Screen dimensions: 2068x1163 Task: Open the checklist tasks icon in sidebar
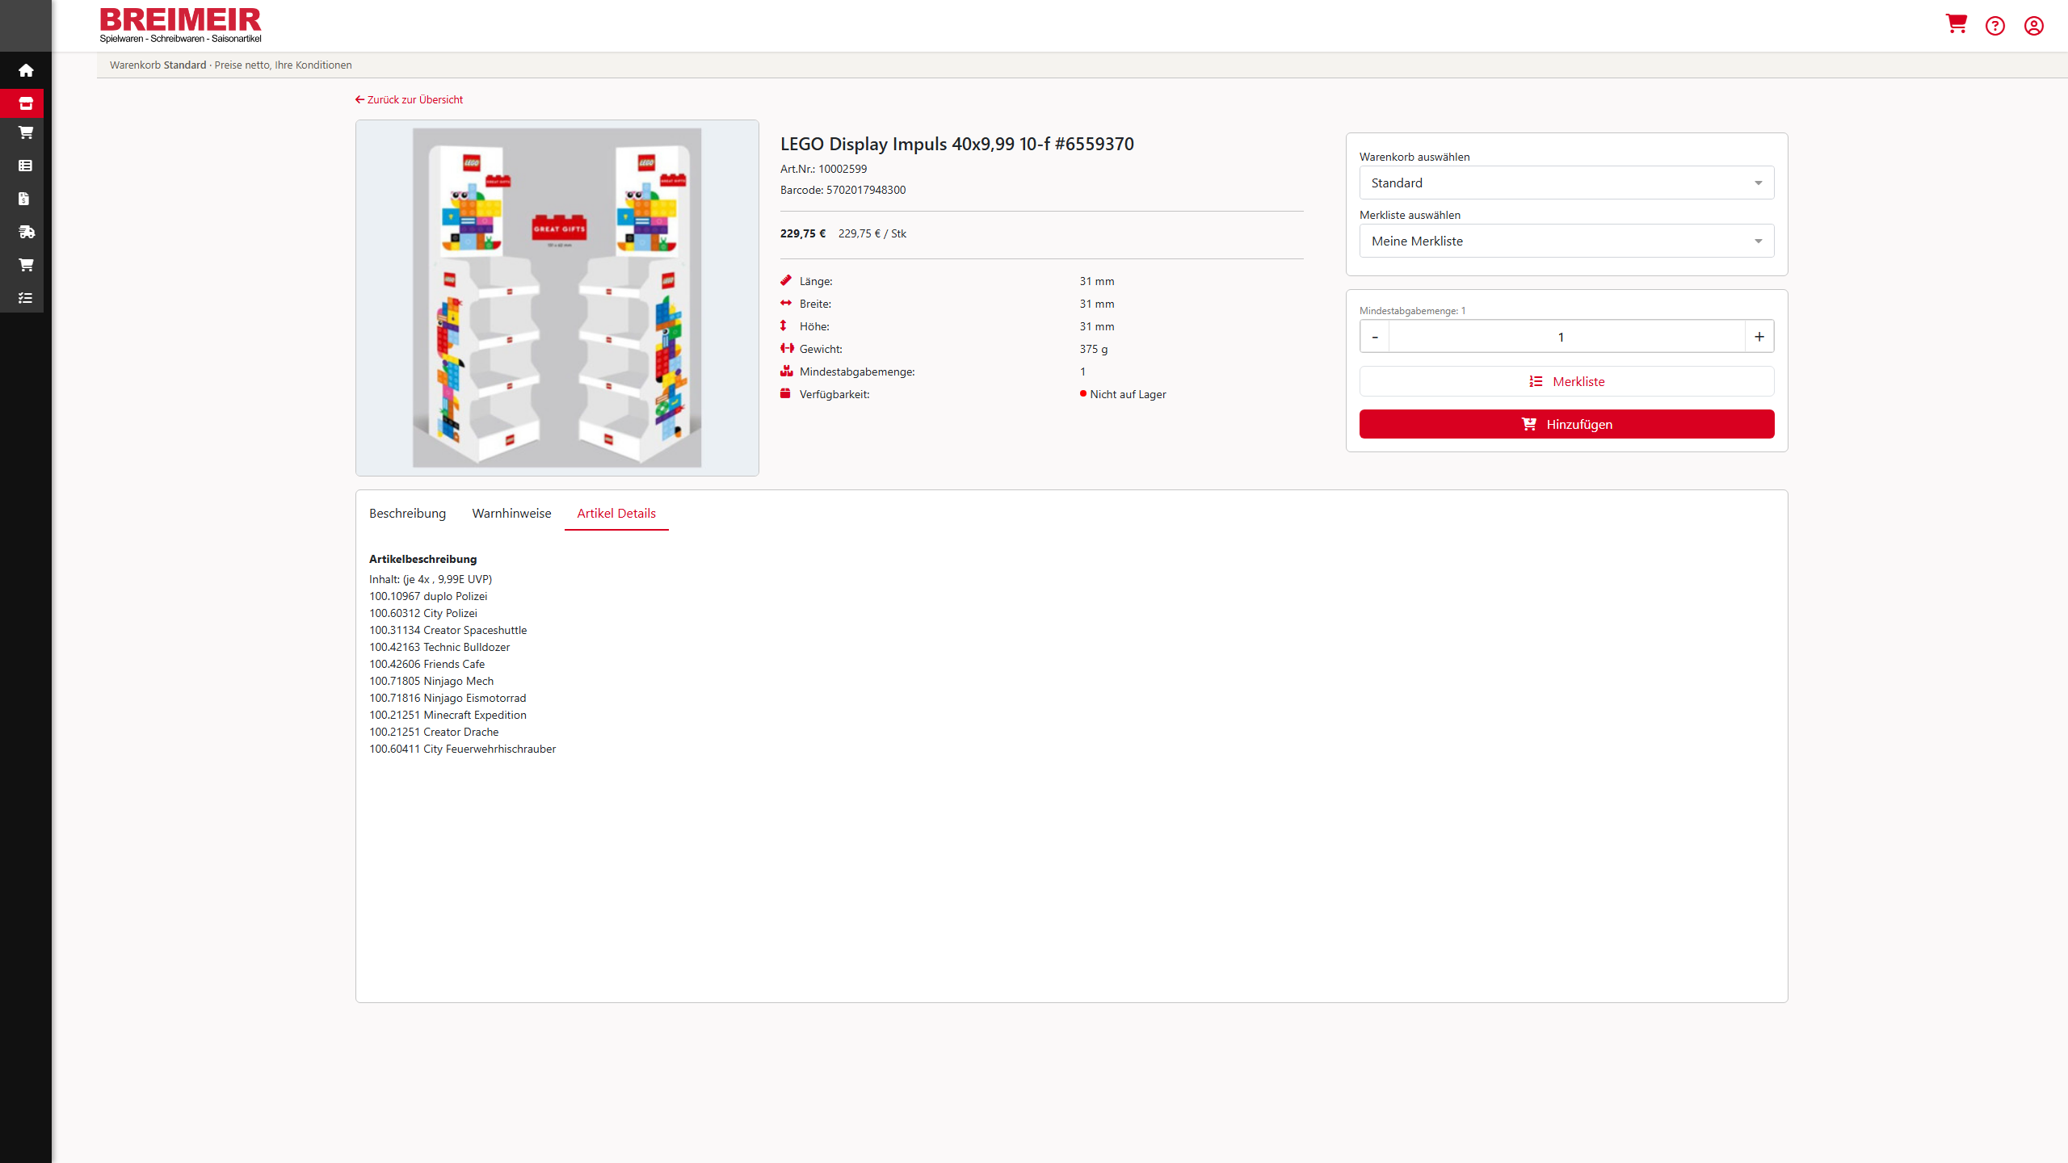pos(26,298)
